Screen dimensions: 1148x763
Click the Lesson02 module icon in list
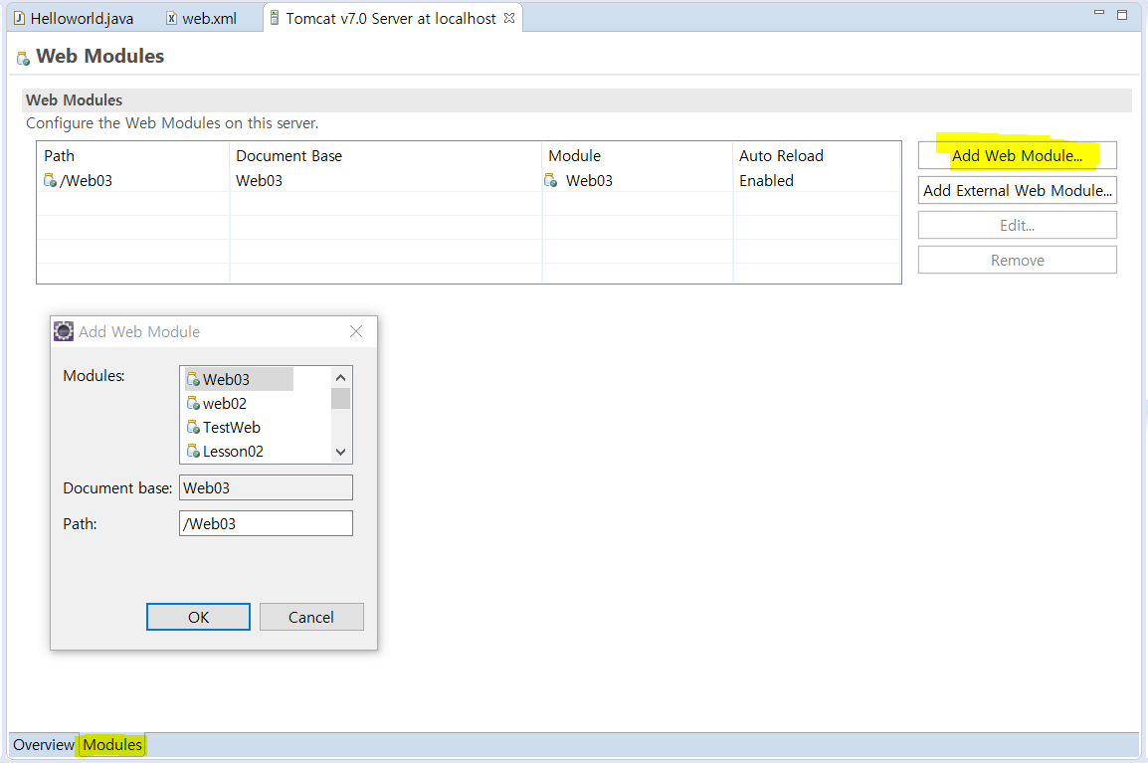tap(193, 451)
